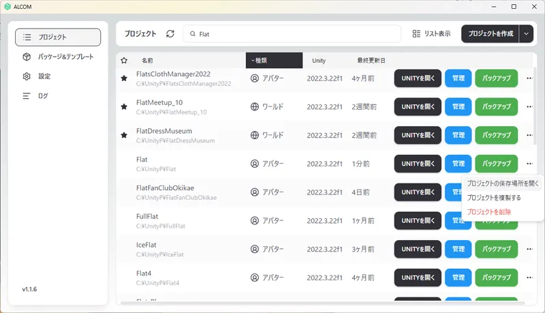Unfavorite the FlatMeetup_10 star
545x313 pixels.
click(x=124, y=107)
